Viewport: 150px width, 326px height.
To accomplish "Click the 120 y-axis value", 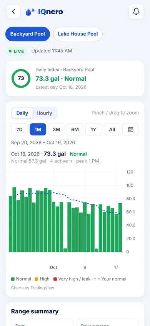I will tap(130, 172).
